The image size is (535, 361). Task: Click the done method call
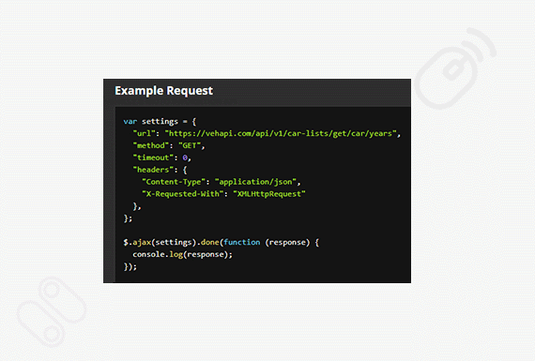pos(209,242)
